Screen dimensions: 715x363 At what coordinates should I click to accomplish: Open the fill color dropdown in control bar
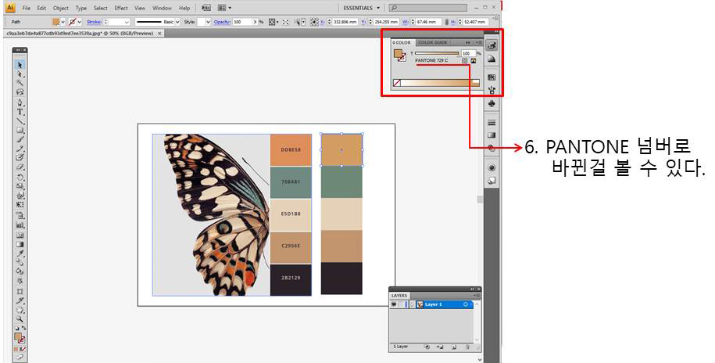coord(63,22)
